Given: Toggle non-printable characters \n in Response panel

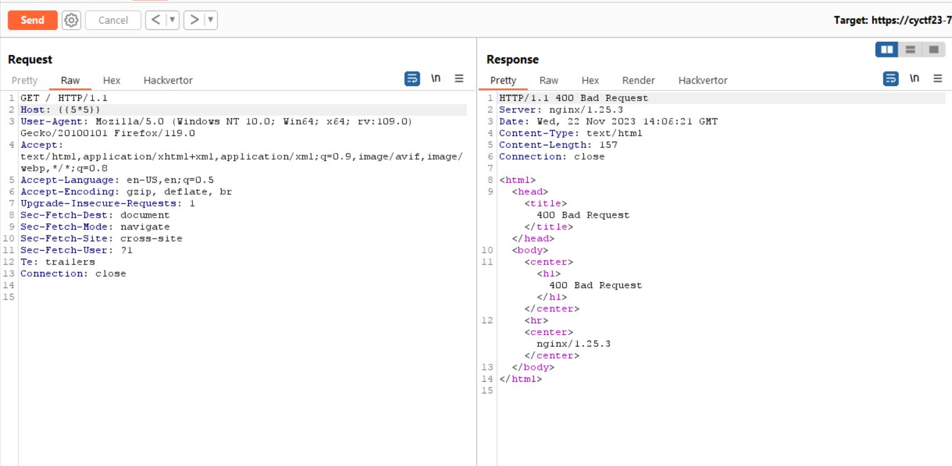Looking at the screenshot, I should tap(915, 79).
